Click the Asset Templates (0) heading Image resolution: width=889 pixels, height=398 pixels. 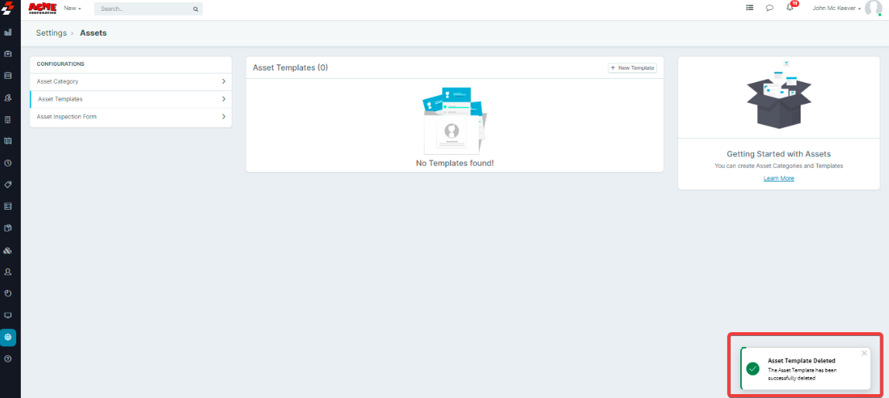coord(291,68)
